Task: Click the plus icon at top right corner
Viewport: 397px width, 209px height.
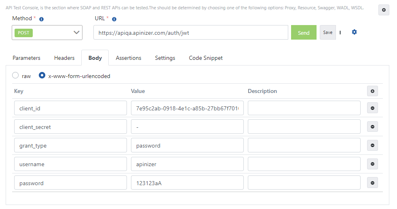Action: (x=384, y=10)
